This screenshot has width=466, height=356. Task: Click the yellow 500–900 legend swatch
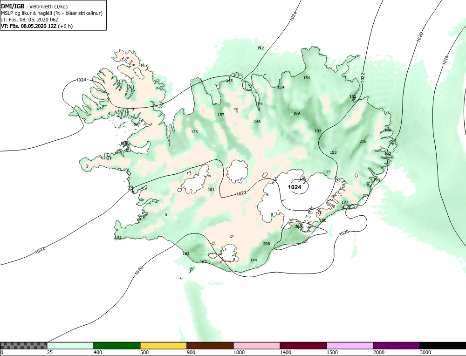tap(164, 345)
